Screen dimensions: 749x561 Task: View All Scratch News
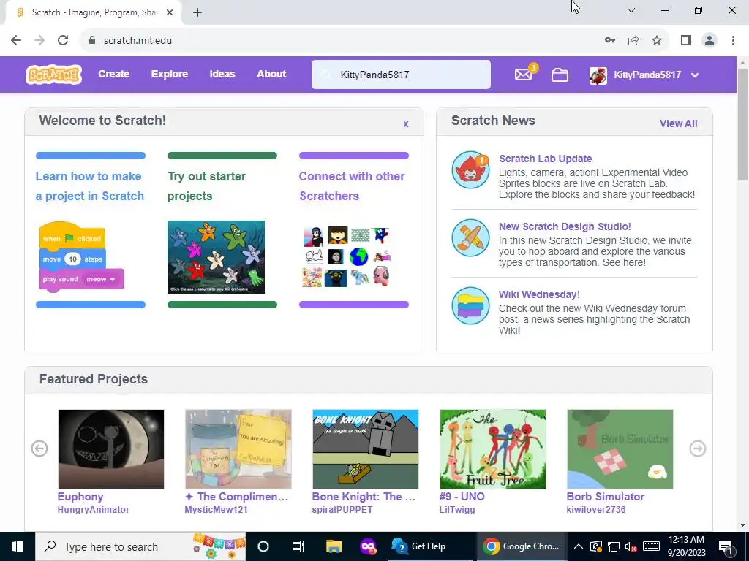[678, 123]
